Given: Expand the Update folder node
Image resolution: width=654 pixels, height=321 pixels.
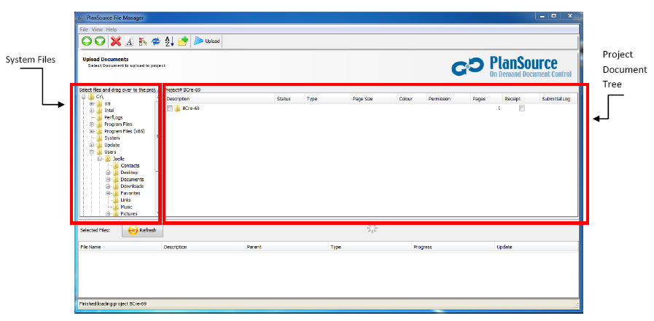Looking at the screenshot, I should click(x=92, y=145).
